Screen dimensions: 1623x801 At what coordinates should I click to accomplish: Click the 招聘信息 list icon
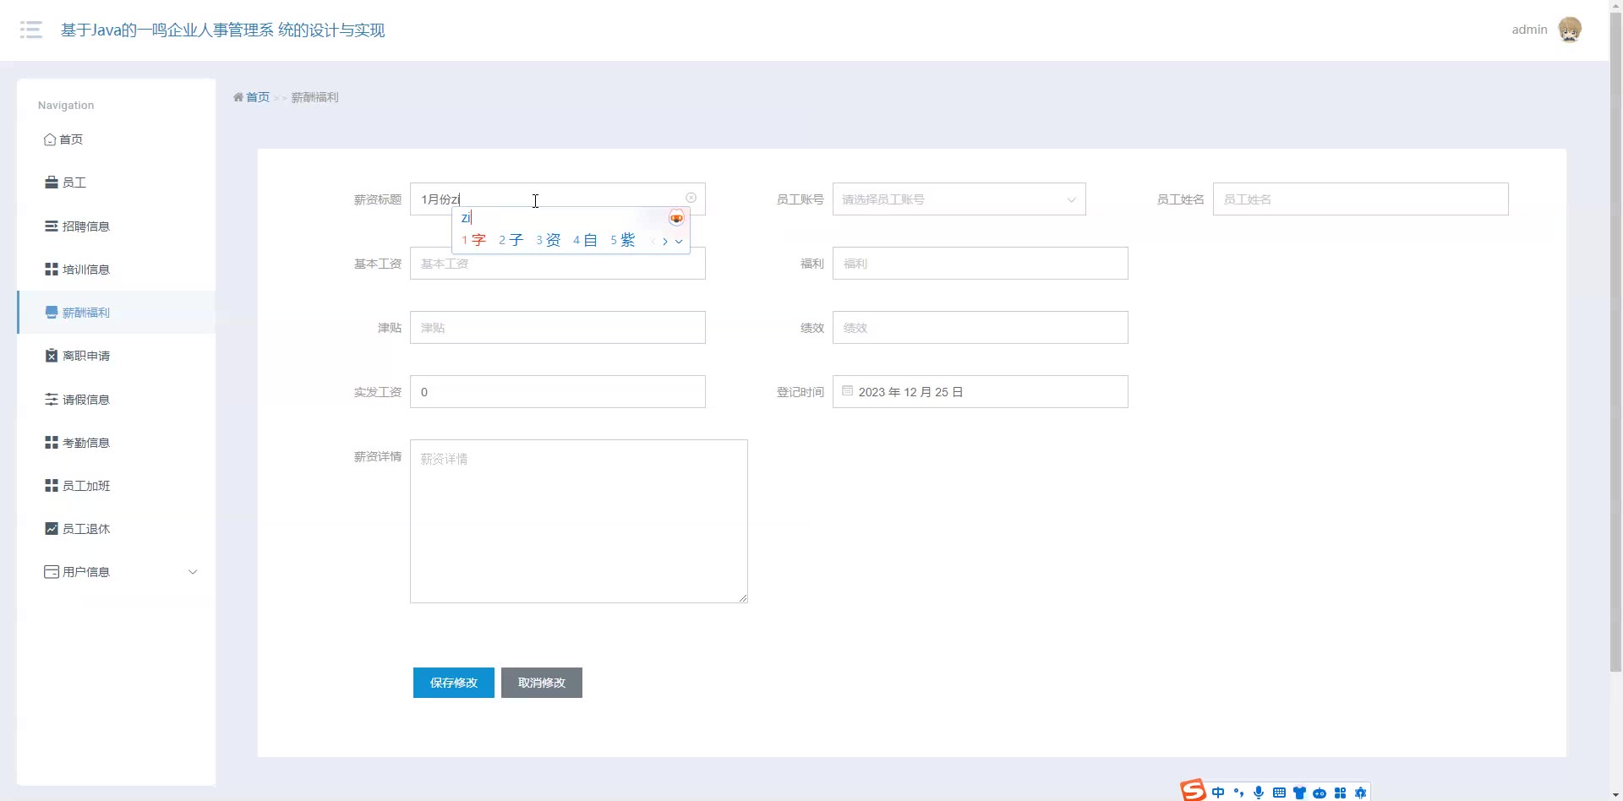point(52,226)
